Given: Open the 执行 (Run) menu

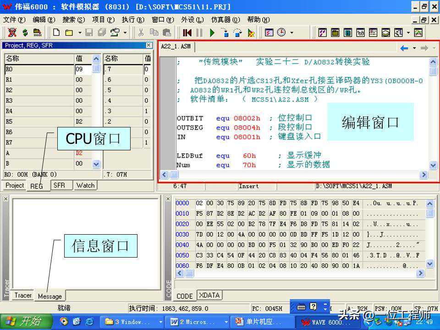Looking at the screenshot, I should pos(132,20).
